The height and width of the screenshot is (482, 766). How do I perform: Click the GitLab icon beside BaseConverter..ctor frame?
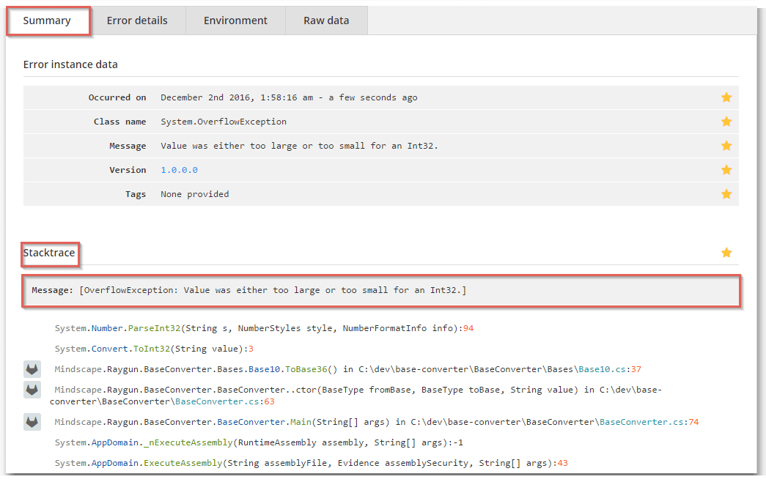[x=32, y=390]
